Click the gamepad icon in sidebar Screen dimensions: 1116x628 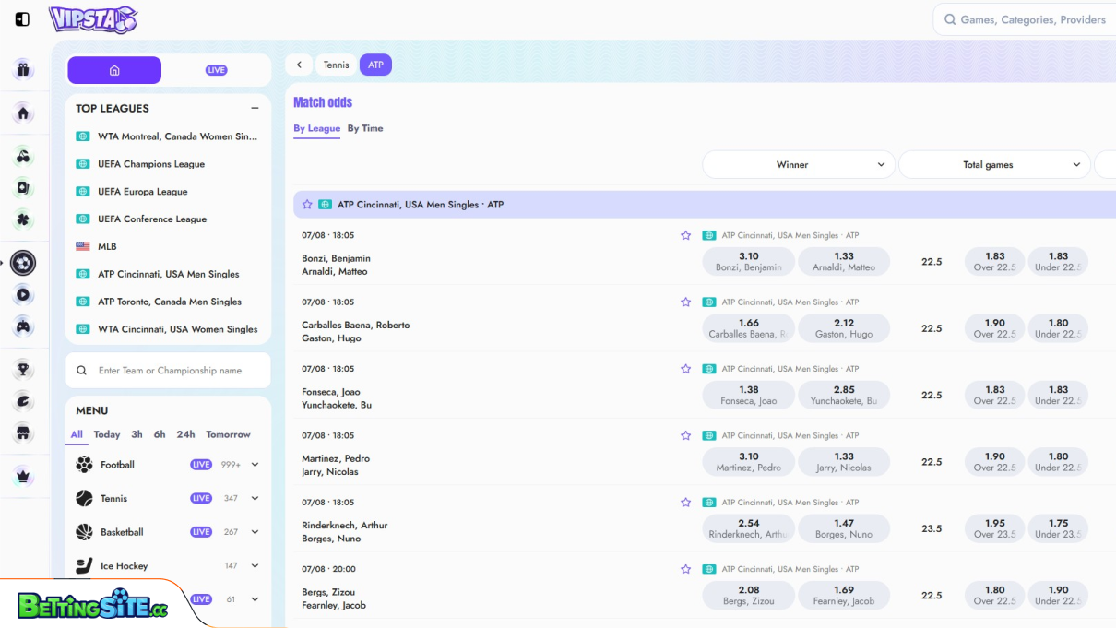pos(23,326)
